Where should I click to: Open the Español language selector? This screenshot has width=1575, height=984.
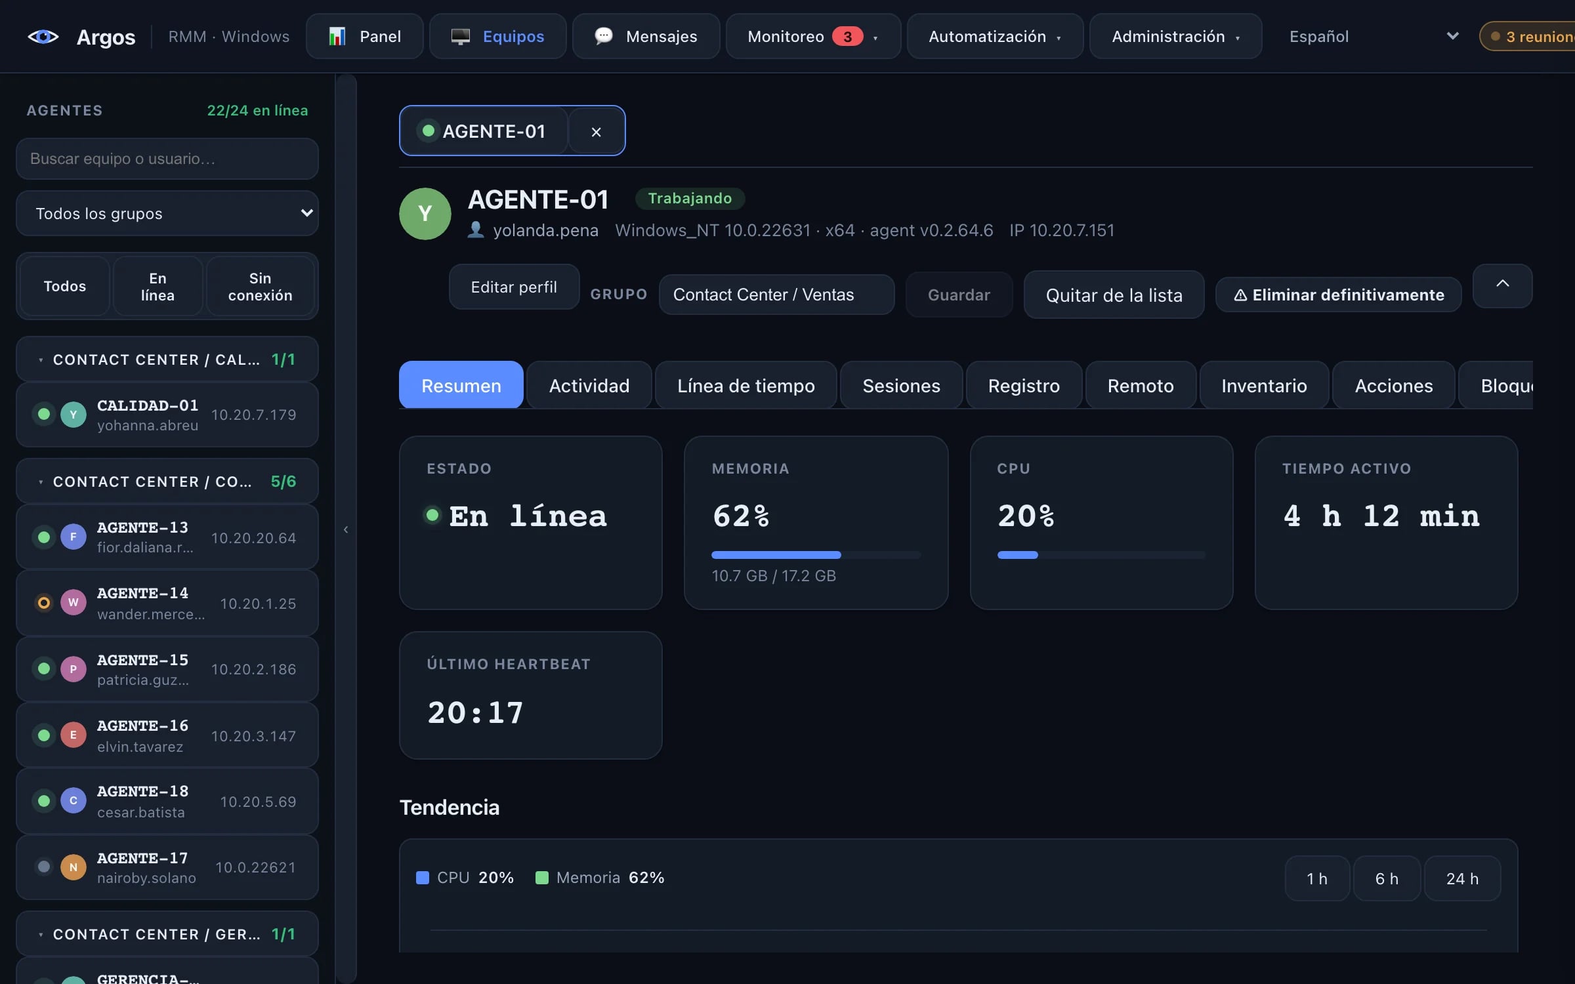tap(1374, 37)
